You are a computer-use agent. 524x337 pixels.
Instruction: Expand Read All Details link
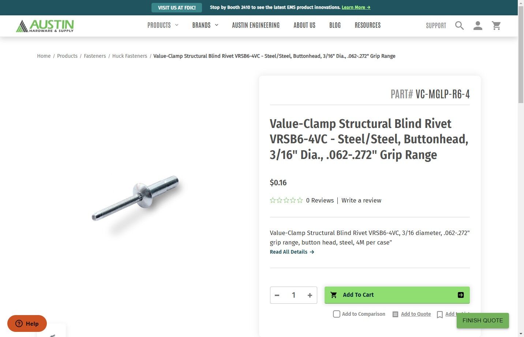click(x=292, y=252)
